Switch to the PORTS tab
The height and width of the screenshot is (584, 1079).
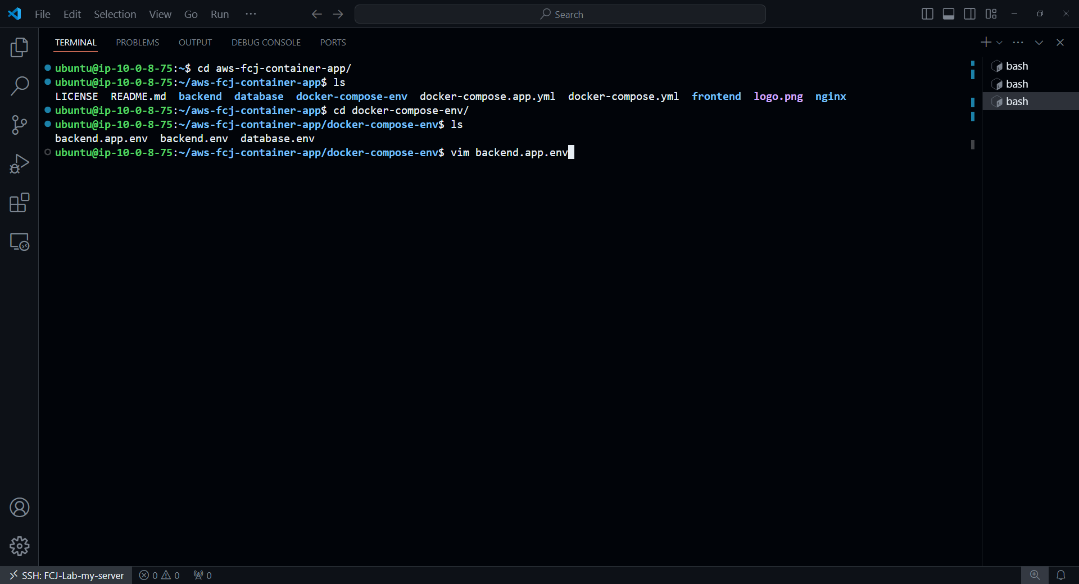coord(333,43)
